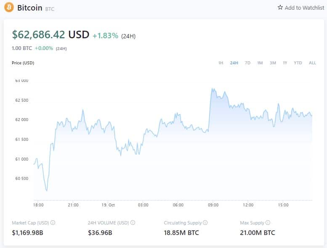Screen dimensions: 327x248
Task: Click the 19. Oct date axis label
Action: coord(108,205)
